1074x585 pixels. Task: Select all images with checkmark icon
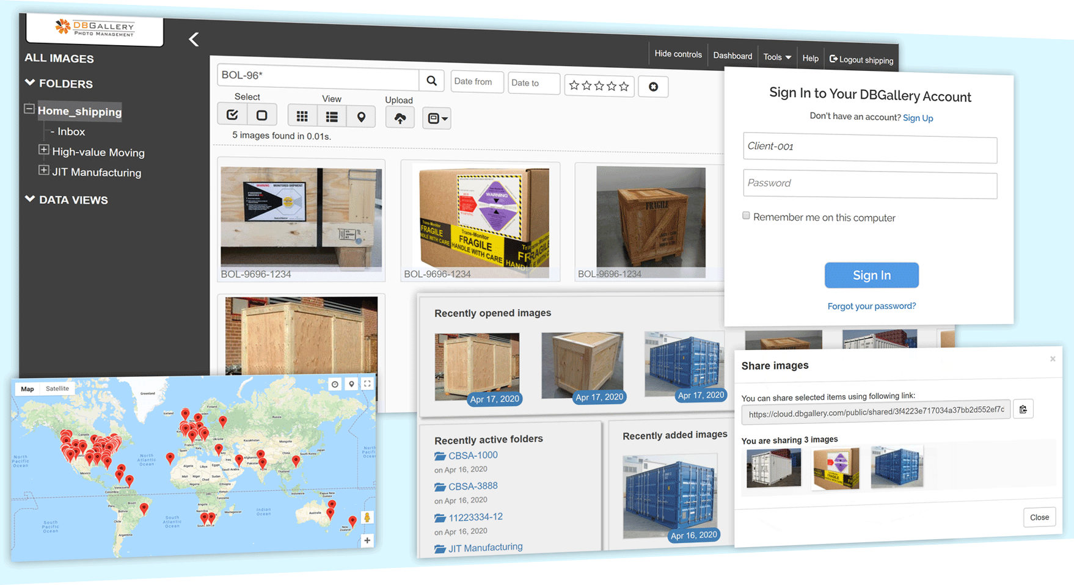click(x=232, y=115)
